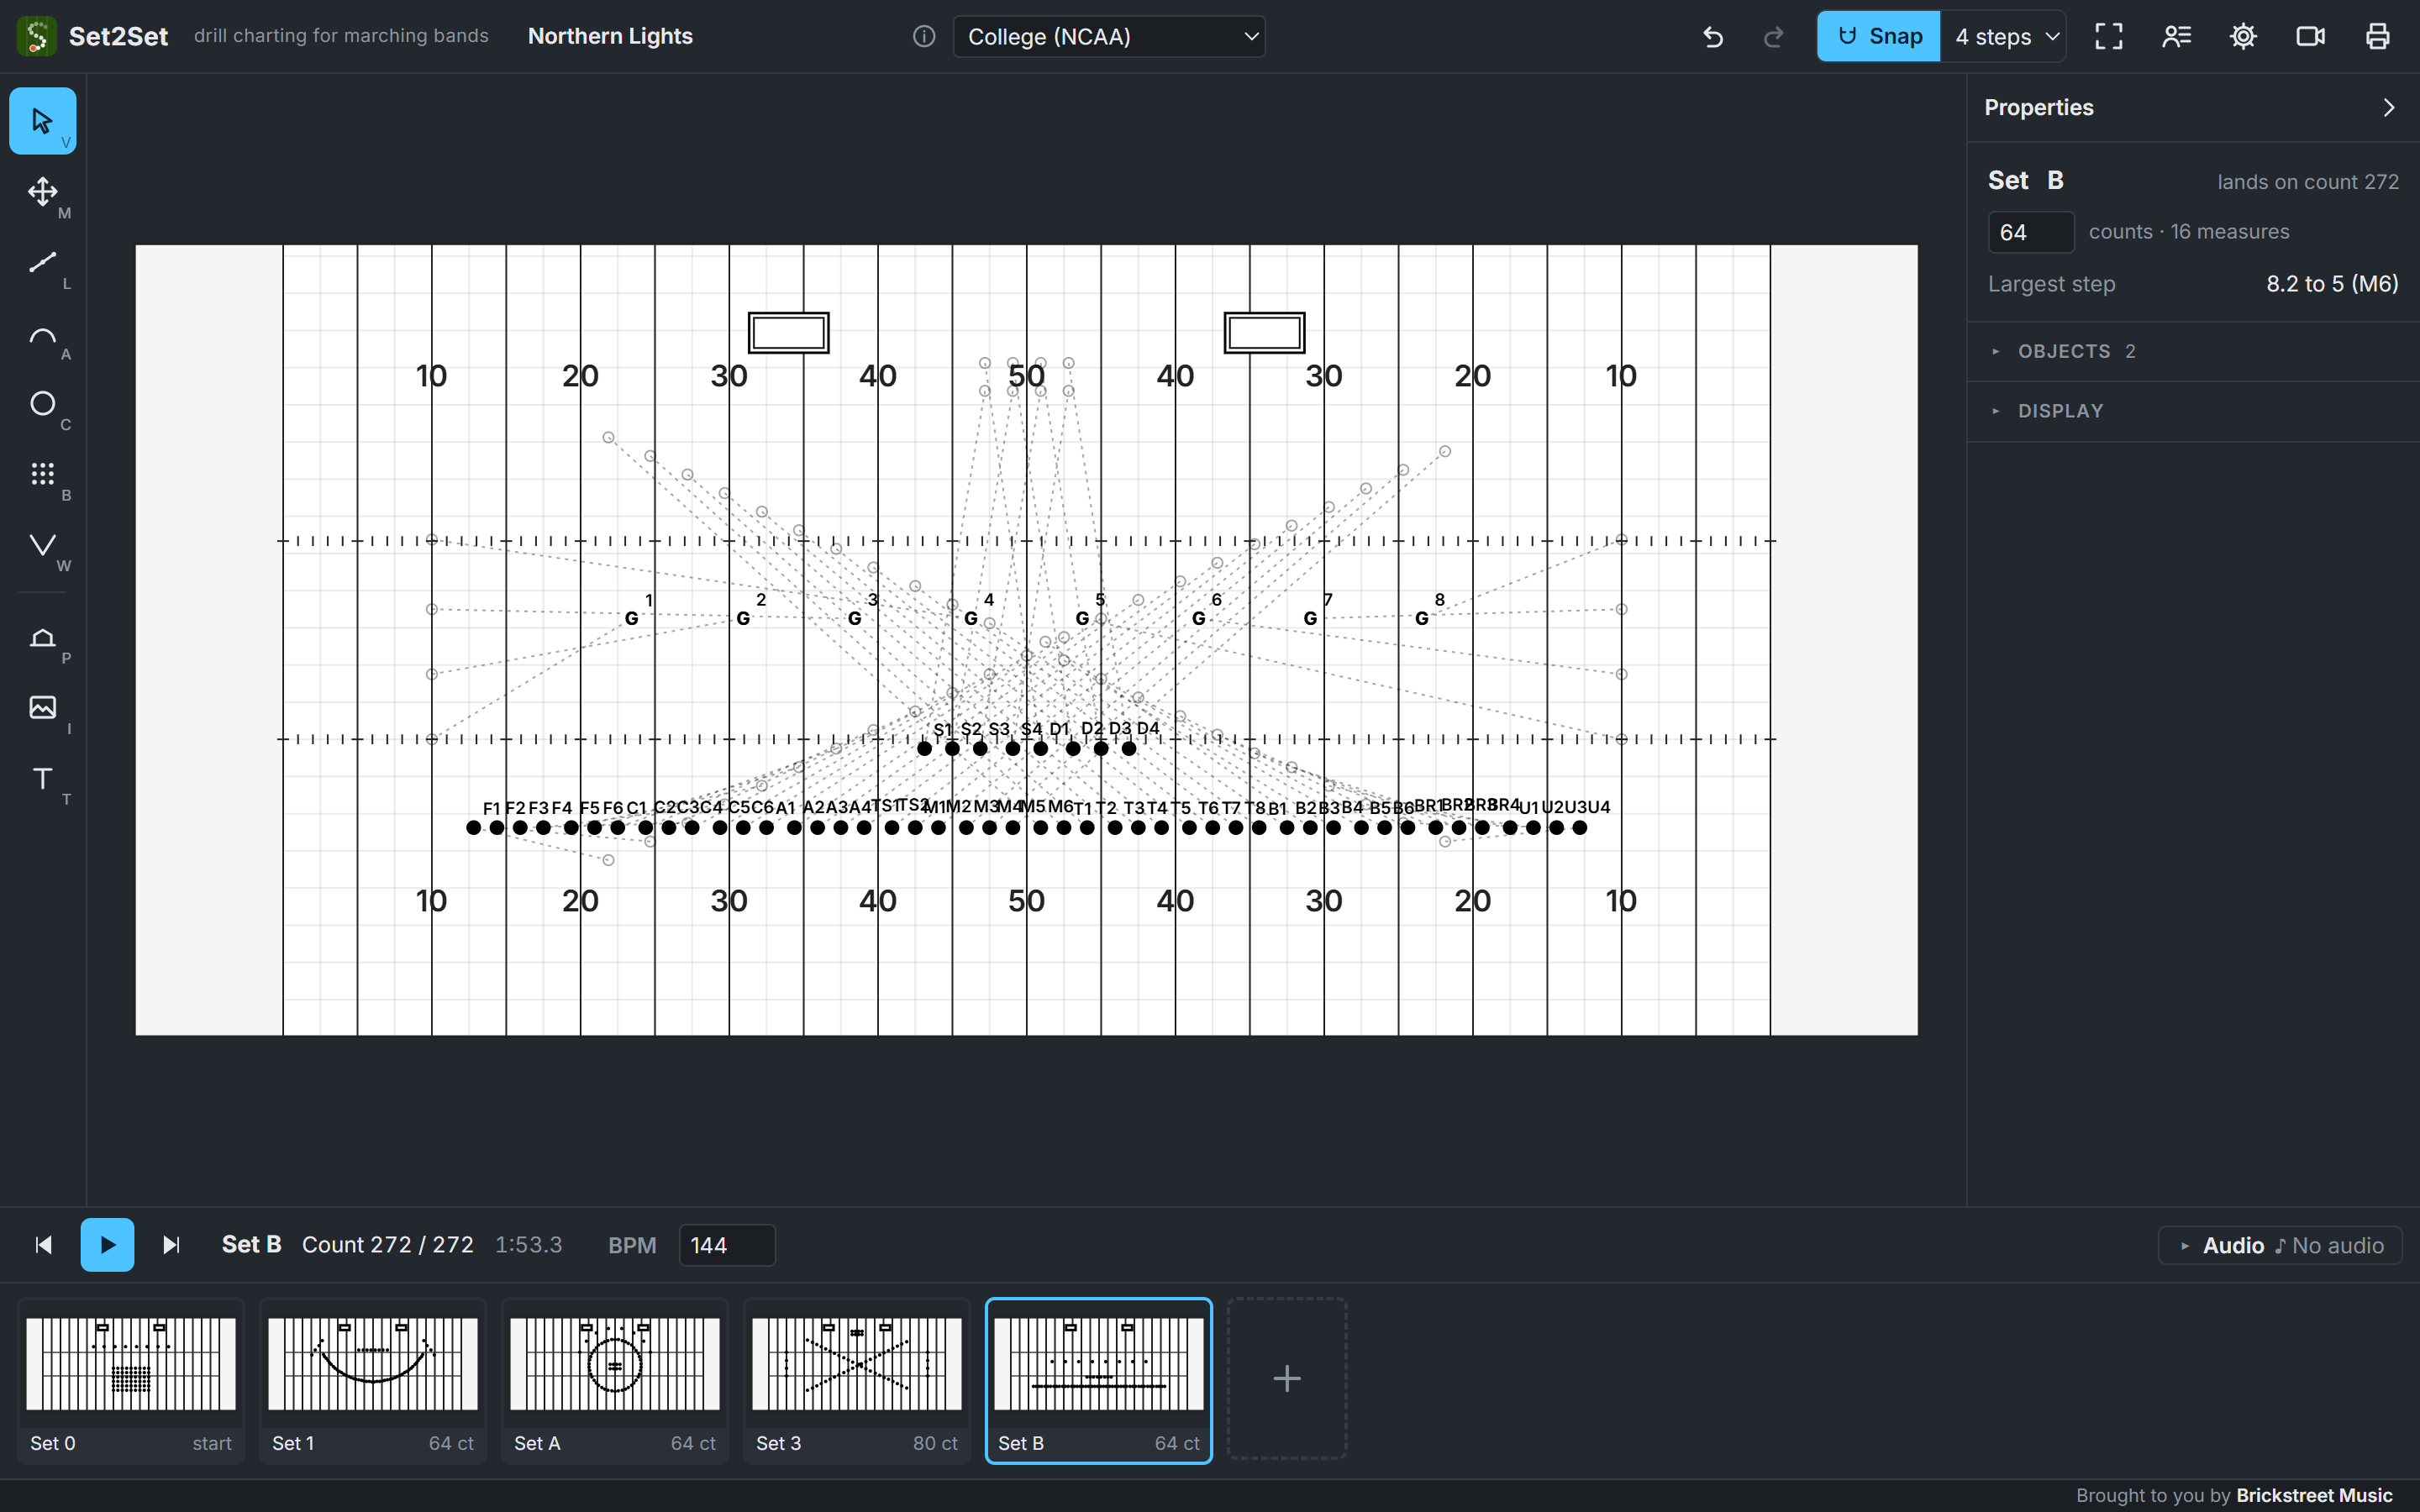Open the video export camera icon
2420x1512 pixels.
click(x=2310, y=37)
